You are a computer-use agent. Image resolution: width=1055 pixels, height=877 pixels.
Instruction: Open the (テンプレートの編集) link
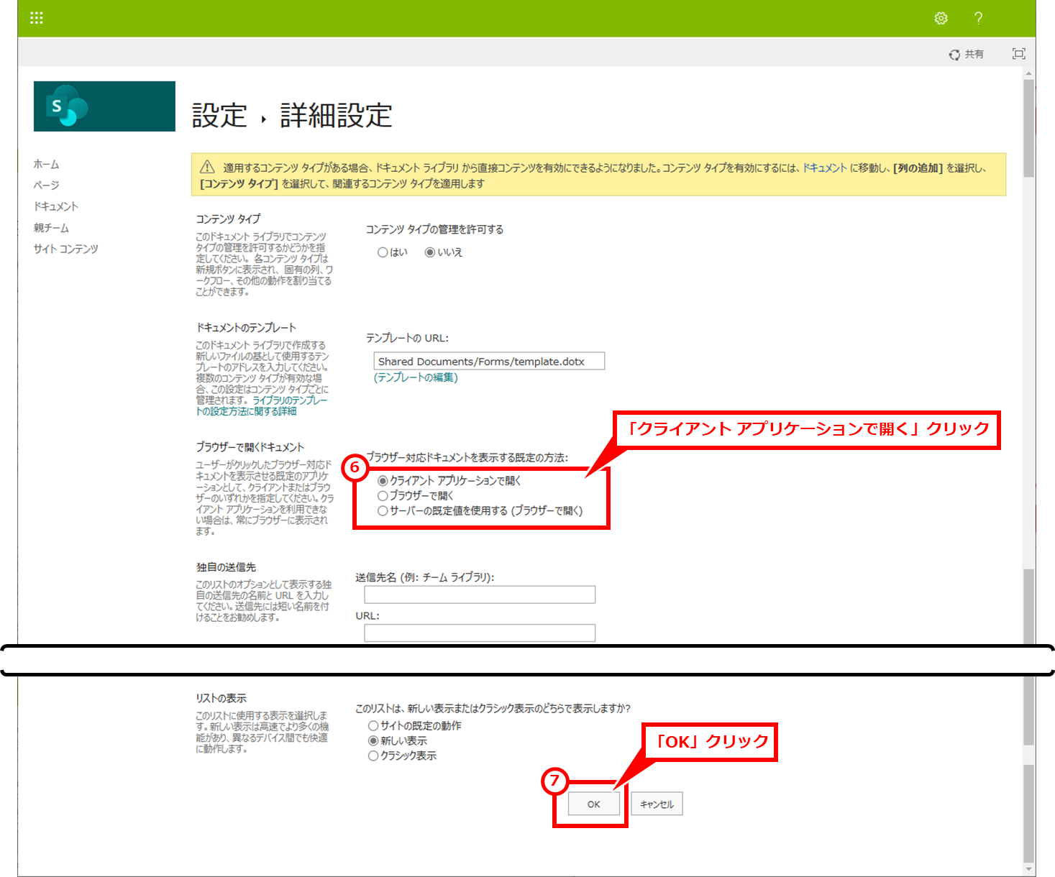coord(416,377)
